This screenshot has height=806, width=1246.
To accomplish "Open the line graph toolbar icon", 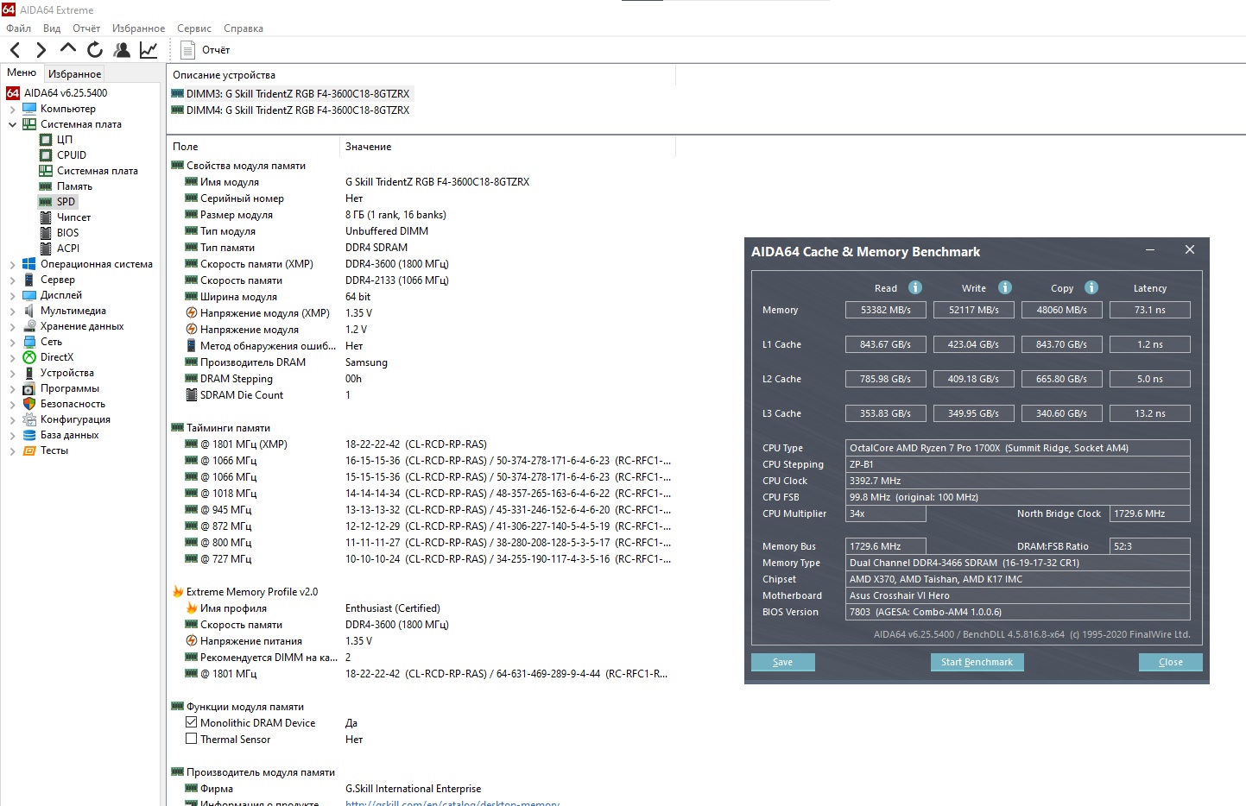I will click(149, 50).
